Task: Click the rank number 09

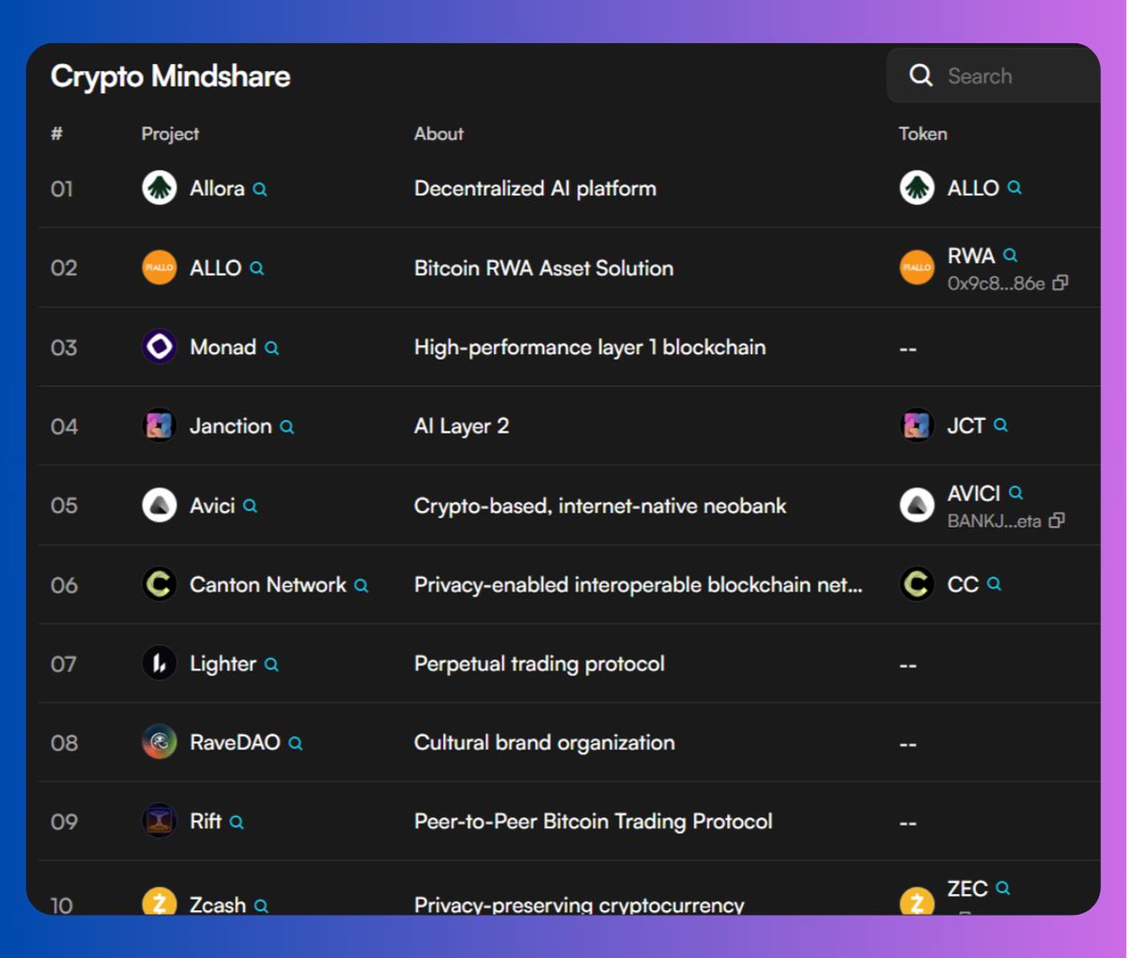Action: 64,822
